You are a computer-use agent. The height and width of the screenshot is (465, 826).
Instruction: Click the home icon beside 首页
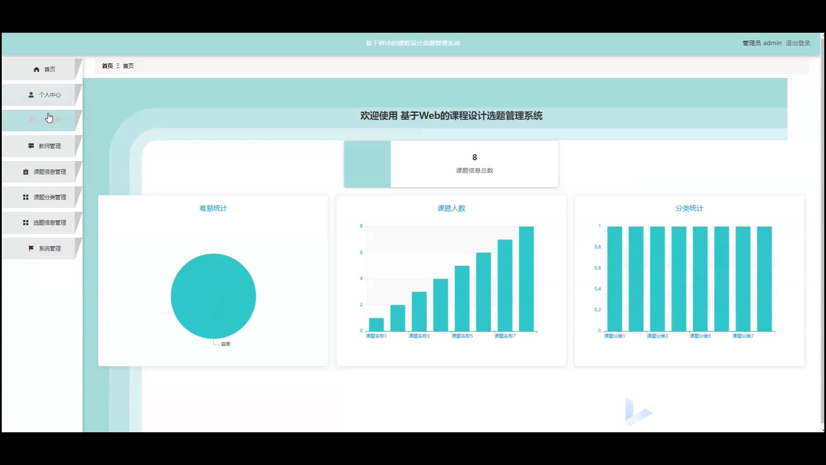(x=37, y=69)
